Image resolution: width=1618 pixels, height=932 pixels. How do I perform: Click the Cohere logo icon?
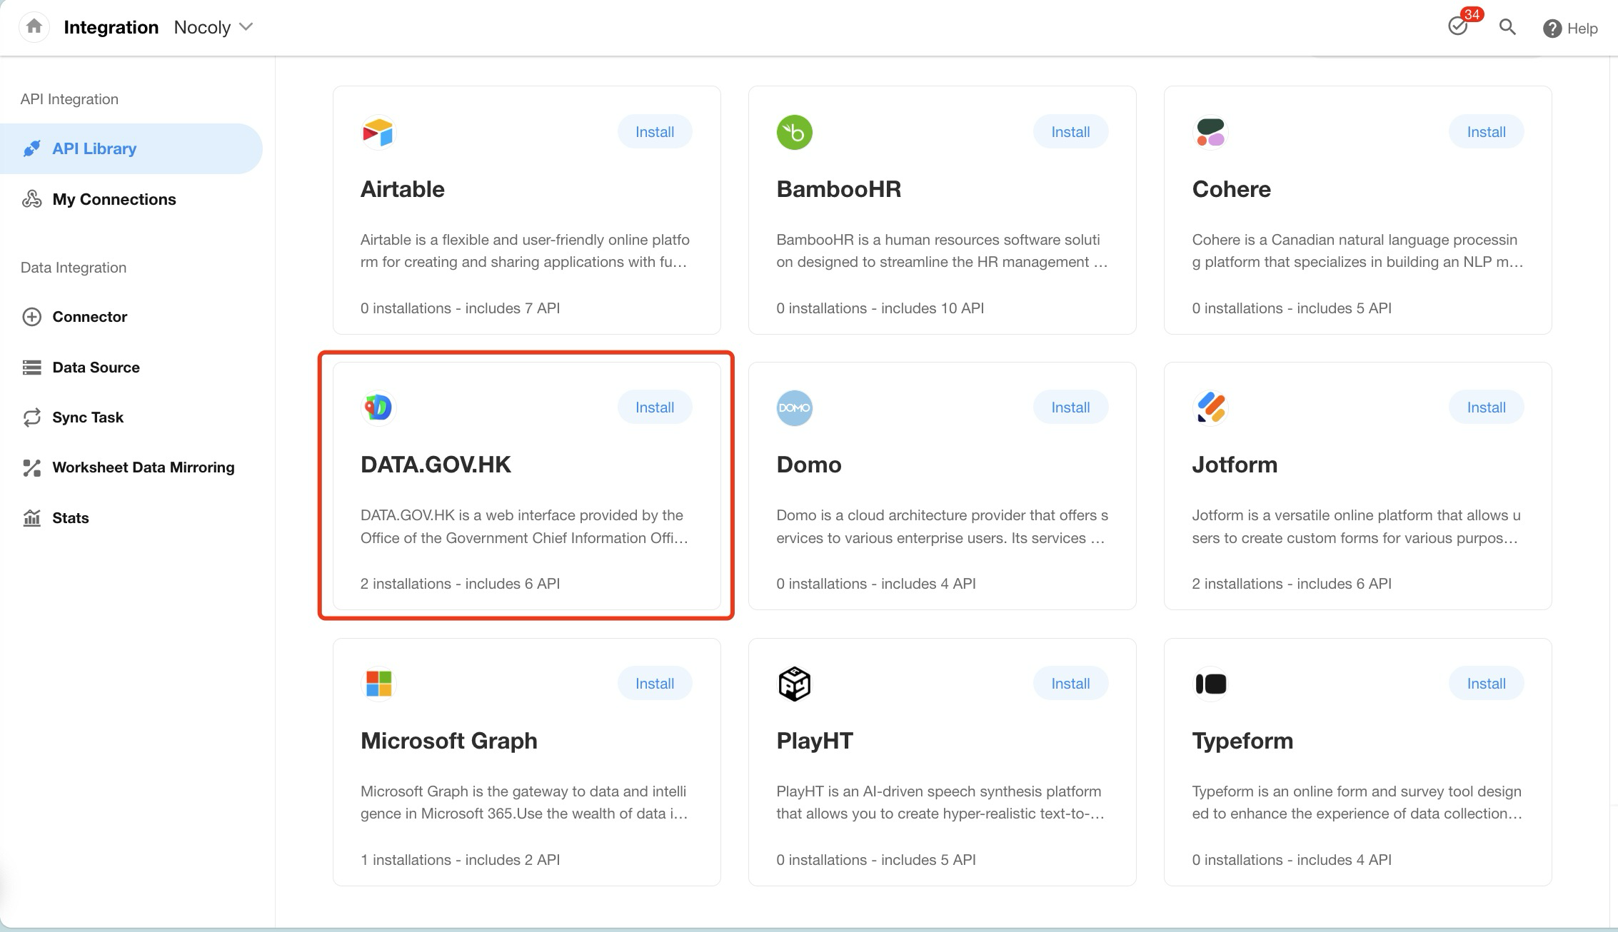(x=1210, y=132)
